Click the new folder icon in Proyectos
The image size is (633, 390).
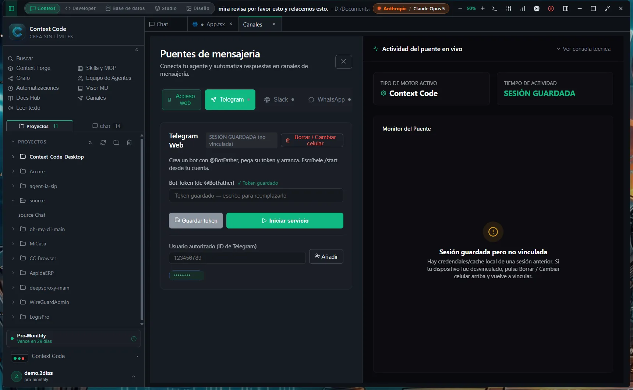[x=116, y=142]
